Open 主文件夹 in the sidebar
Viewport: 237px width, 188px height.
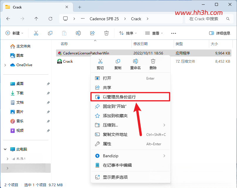(x=21, y=46)
